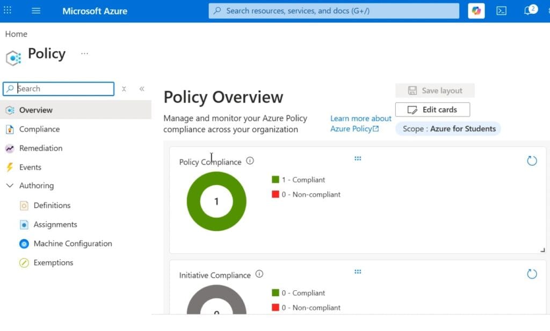Click the Machine Configuration blue circle icon
This screenshot has width=550, height=331.
point(24,244)
